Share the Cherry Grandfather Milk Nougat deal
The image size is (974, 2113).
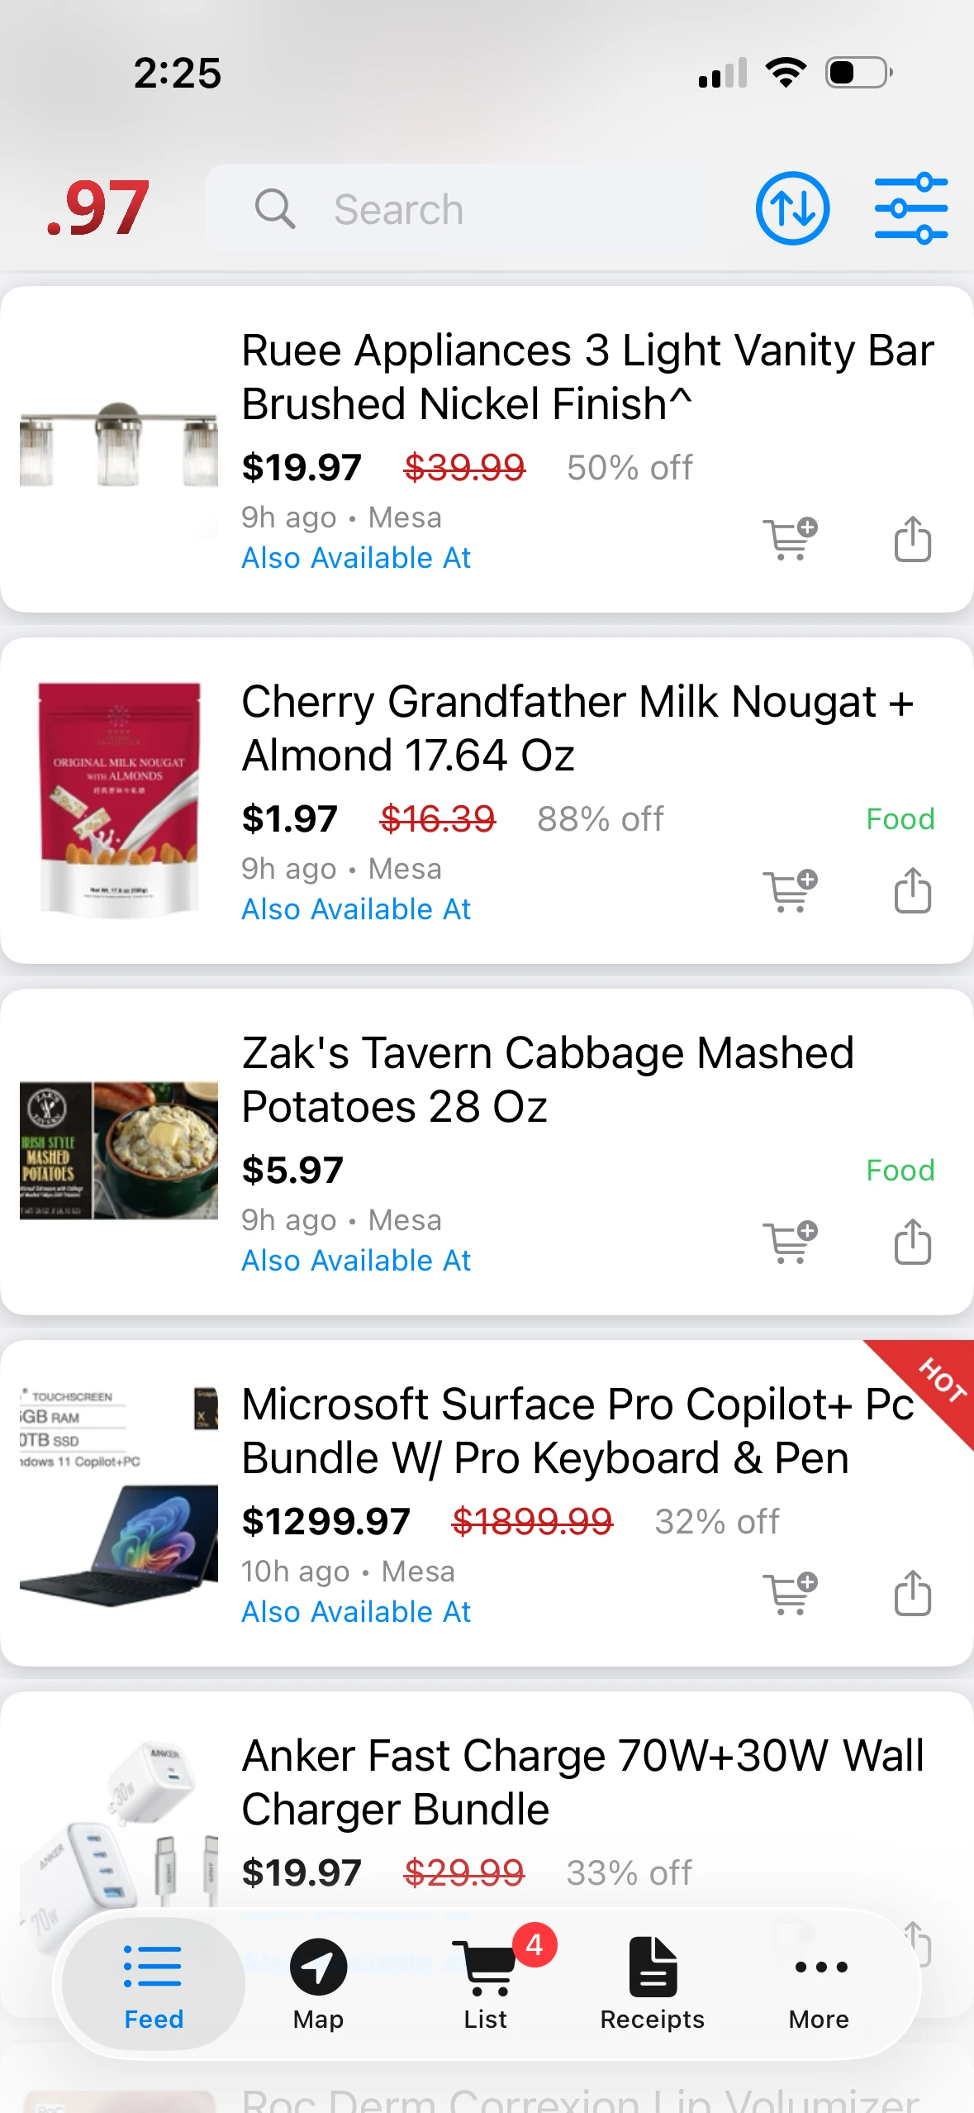click(x=912, y=890)
